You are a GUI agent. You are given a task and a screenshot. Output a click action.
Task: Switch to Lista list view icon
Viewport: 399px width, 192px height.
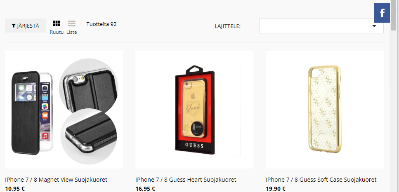tap(72, 23)
